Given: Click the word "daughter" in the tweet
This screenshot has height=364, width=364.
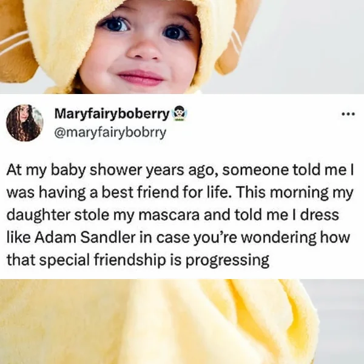Looking at the screenshot, I should click(x=38, y=215).
